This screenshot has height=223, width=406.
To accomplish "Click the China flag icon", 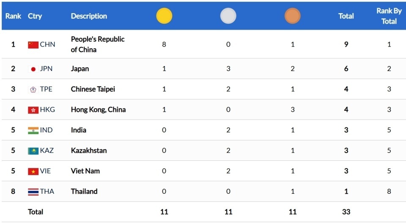I will click(x=33, y=45).
